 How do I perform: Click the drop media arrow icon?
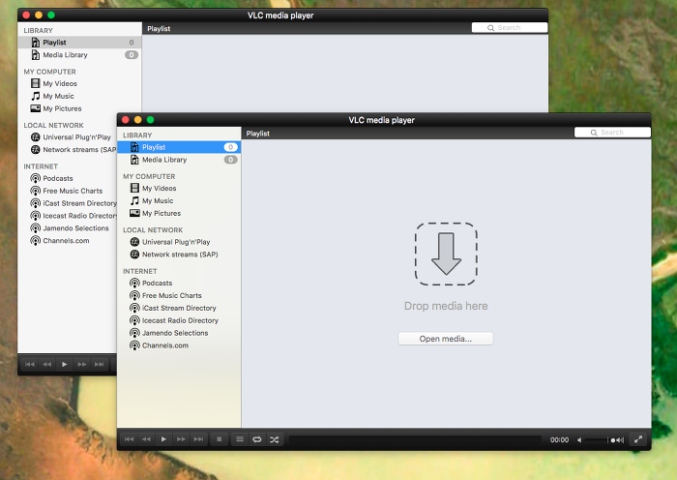tap(446, 255)
